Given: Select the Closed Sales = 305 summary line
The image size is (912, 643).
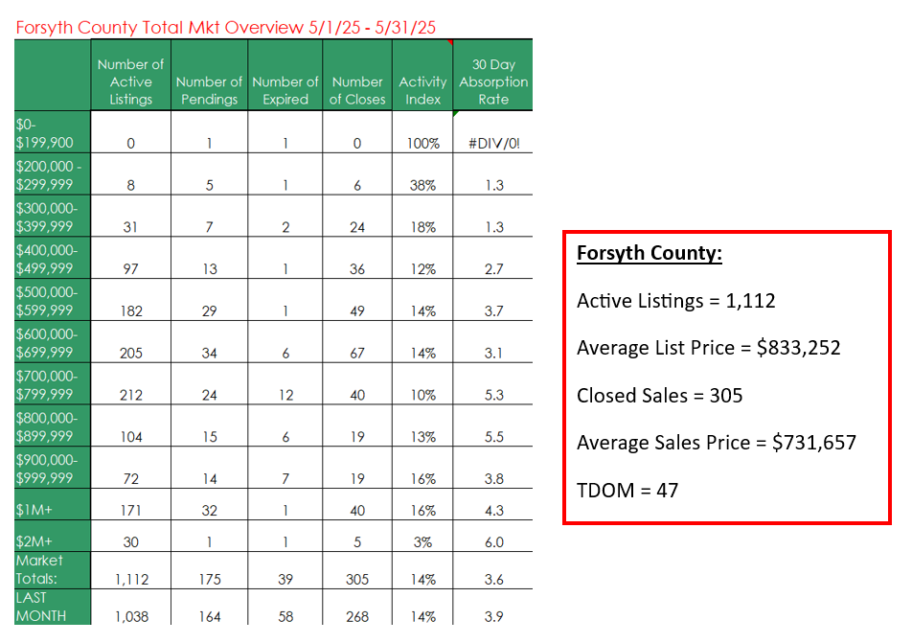Looking at the screenshot, I should coord(659,396).
